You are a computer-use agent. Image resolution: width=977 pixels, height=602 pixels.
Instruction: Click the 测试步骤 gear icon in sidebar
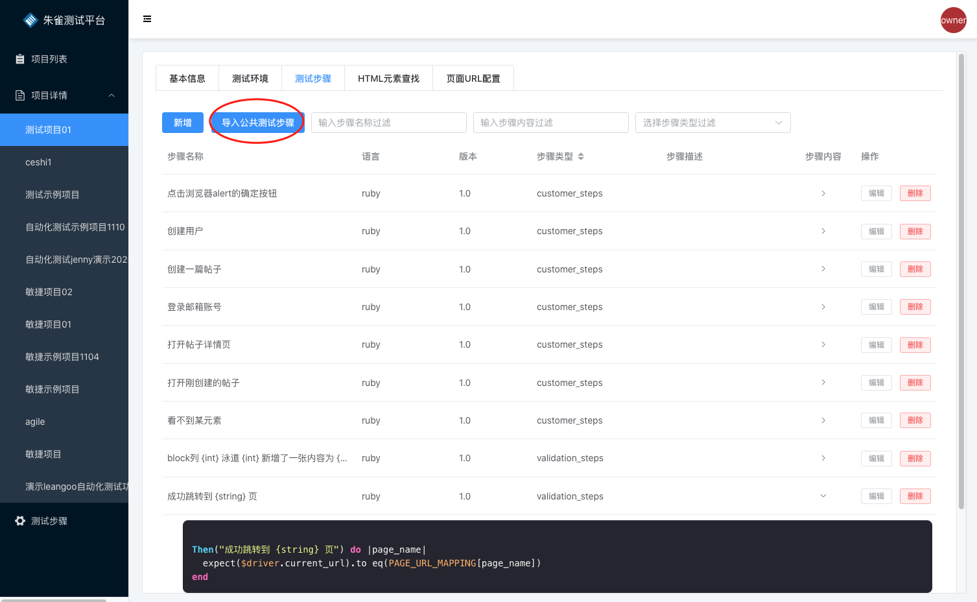[20, 521]
